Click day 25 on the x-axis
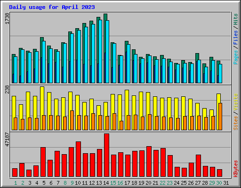Viewport: 241px width, 188px height. pyautogui.click(x=184, y=183)
